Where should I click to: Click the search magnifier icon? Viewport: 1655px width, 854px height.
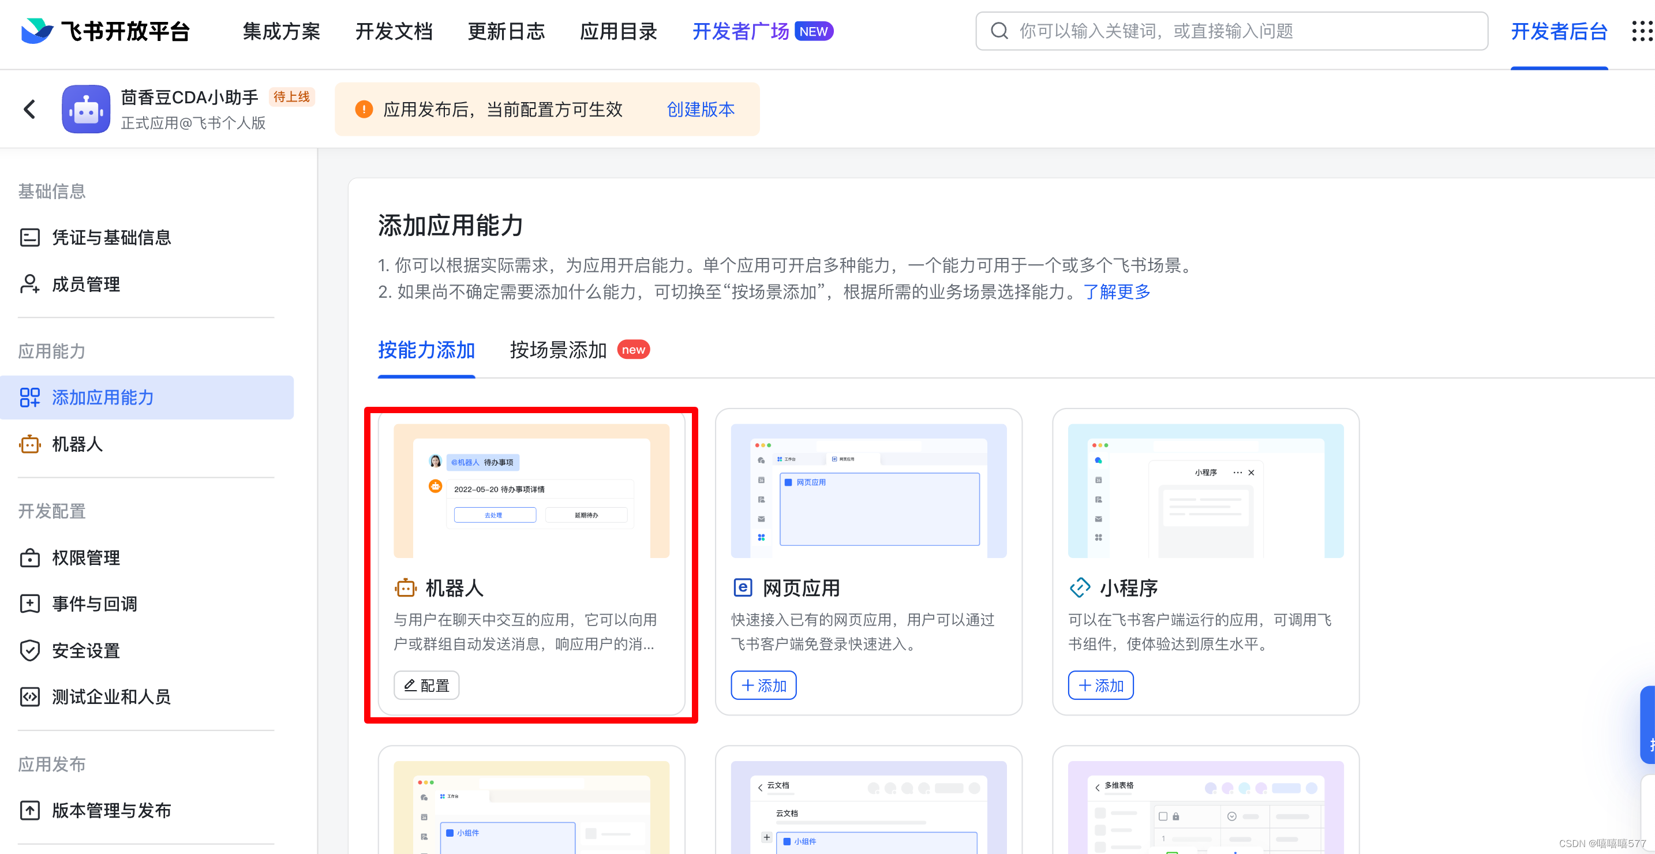tap(999, 31)
